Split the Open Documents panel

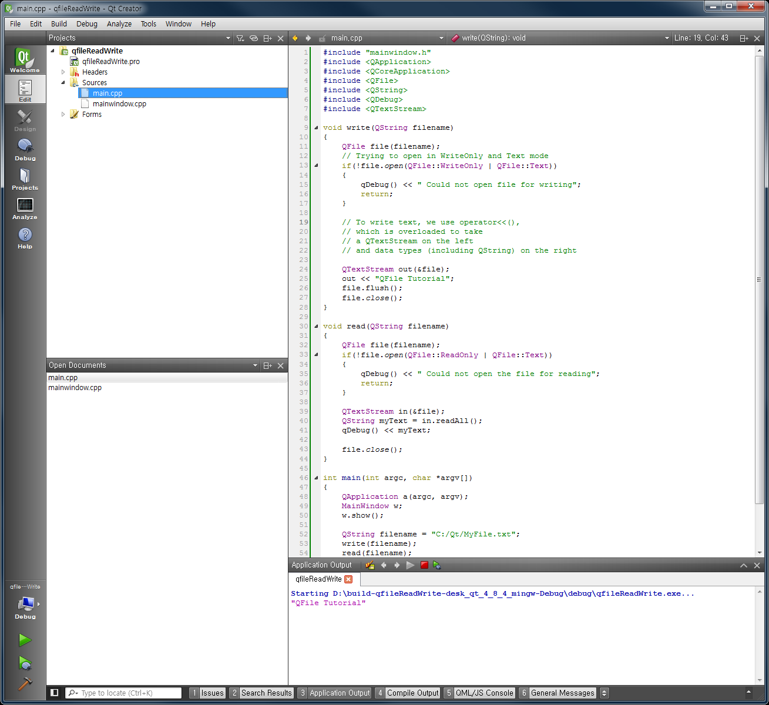coord(267,365)
